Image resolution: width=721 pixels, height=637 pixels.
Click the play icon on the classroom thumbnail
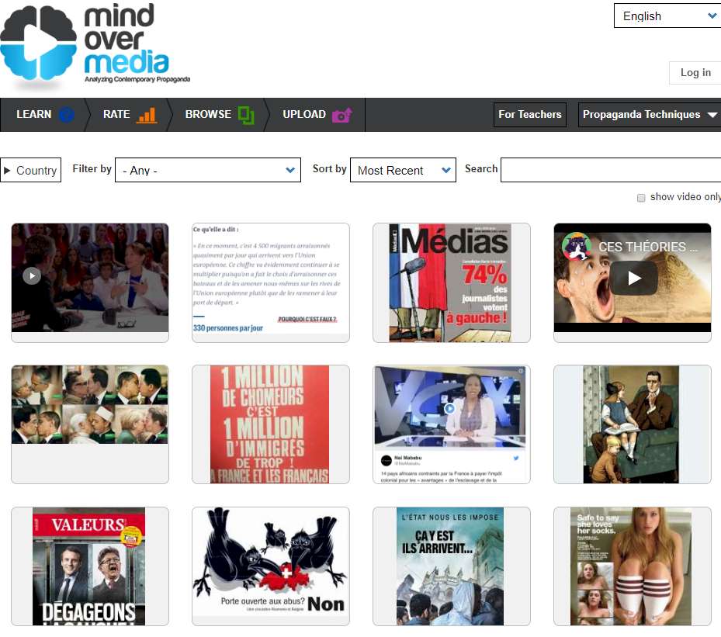click(x=32, y=275)
